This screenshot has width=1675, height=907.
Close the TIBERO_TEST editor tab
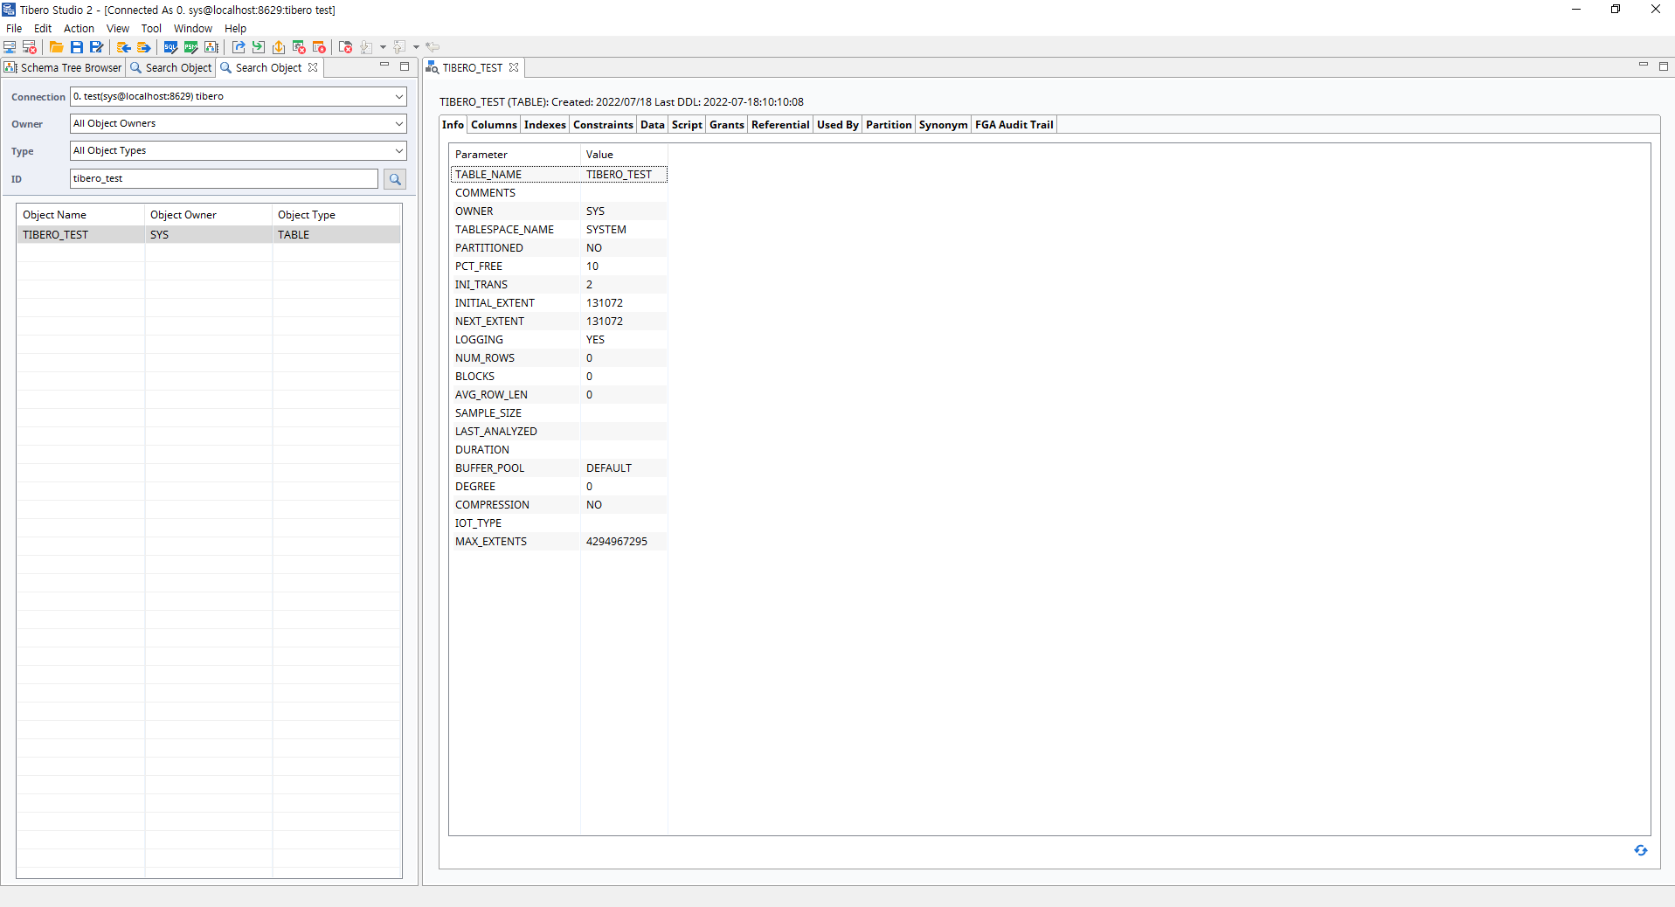(x=514, y=67)
